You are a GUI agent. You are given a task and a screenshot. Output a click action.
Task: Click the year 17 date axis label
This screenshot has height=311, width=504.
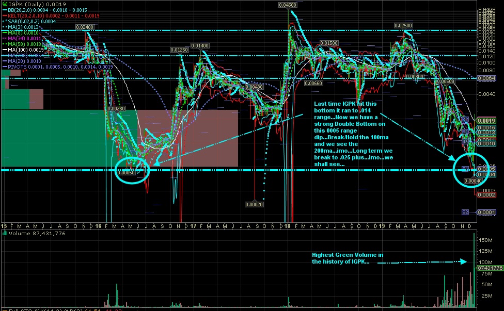tap(193, 226)
